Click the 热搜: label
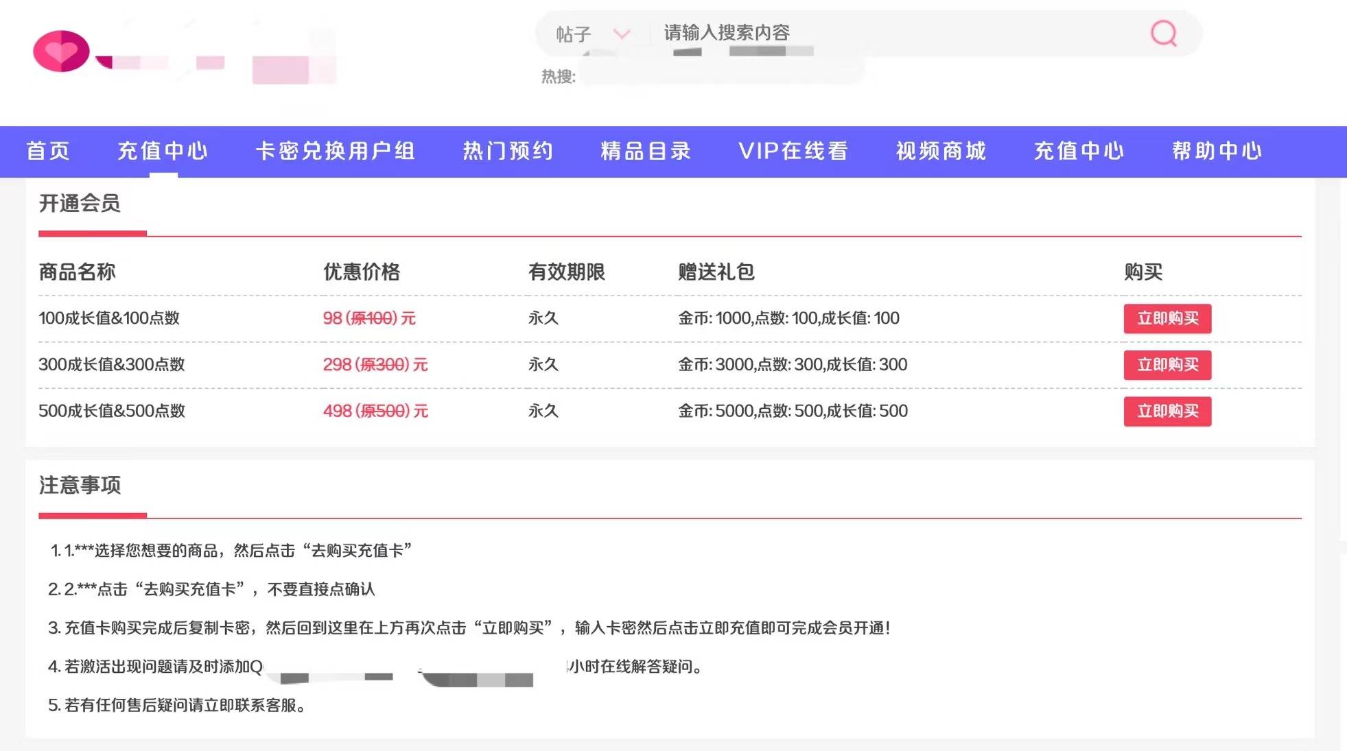Viewport: 1347px width, 751px height. click(x=558, y=76)
